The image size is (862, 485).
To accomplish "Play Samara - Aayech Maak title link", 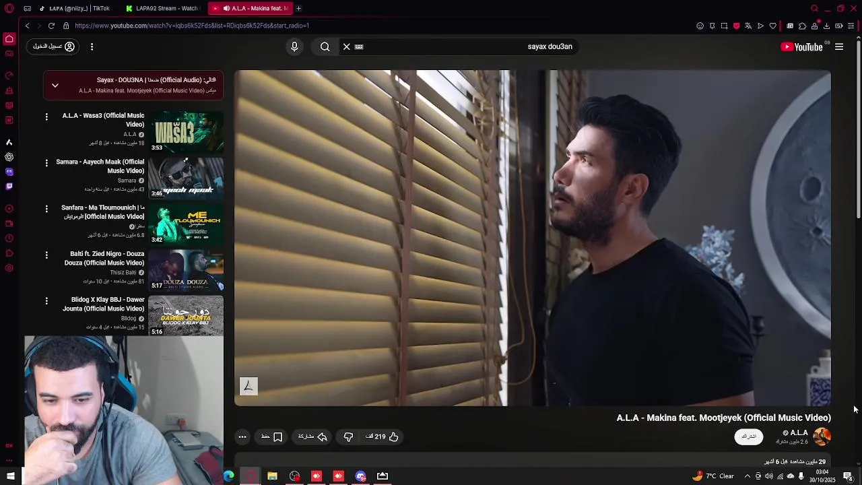I will click(100, 166).
